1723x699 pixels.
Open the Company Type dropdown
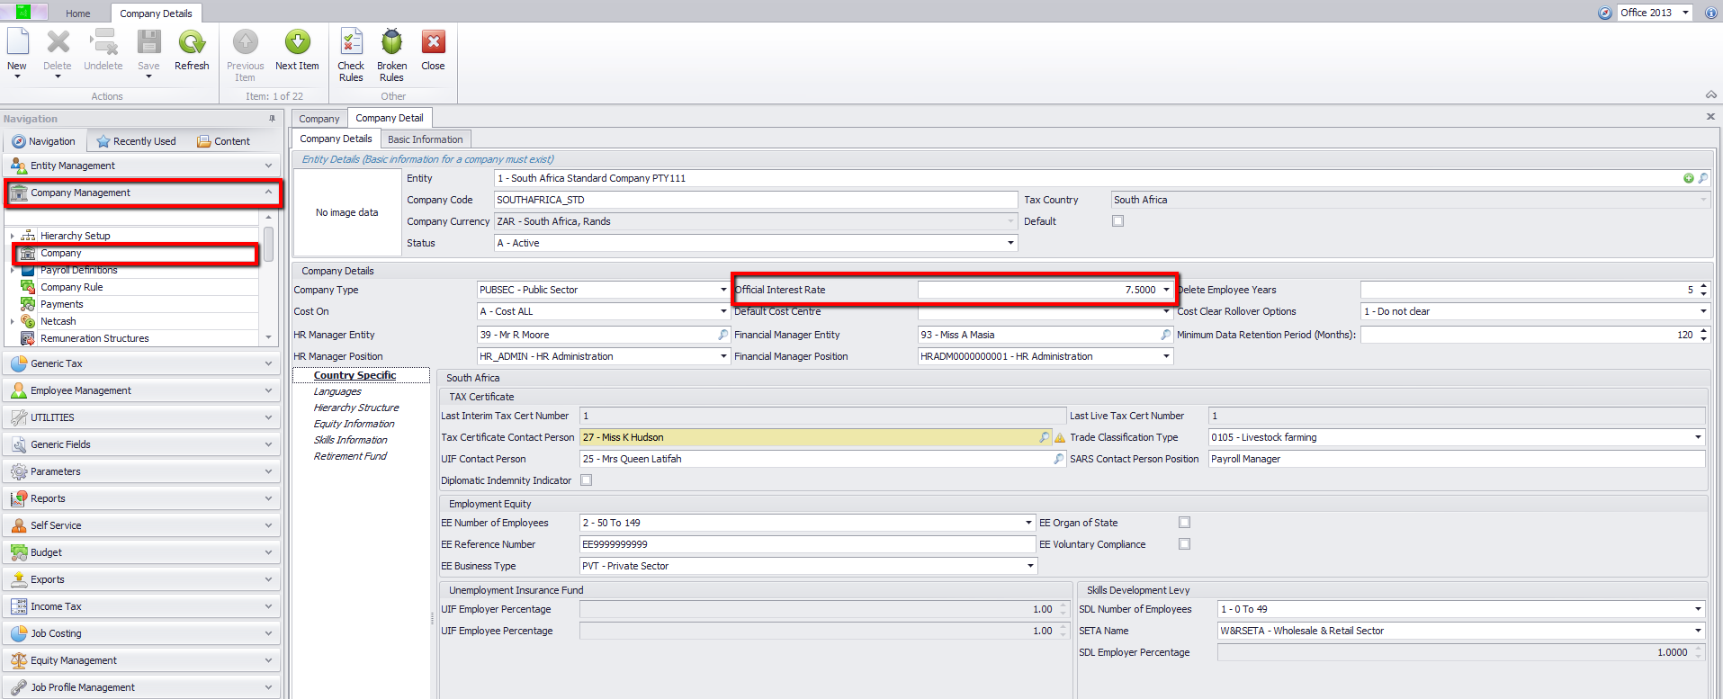pyautogui.click(x=723, y=290)
